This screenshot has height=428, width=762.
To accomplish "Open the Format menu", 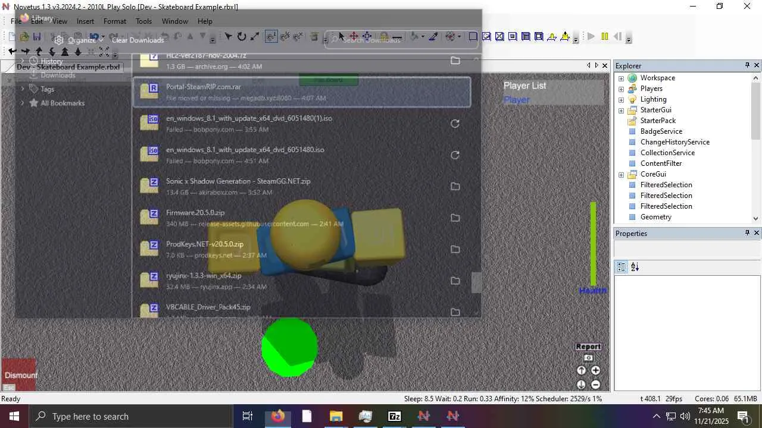I will [115, 21].
